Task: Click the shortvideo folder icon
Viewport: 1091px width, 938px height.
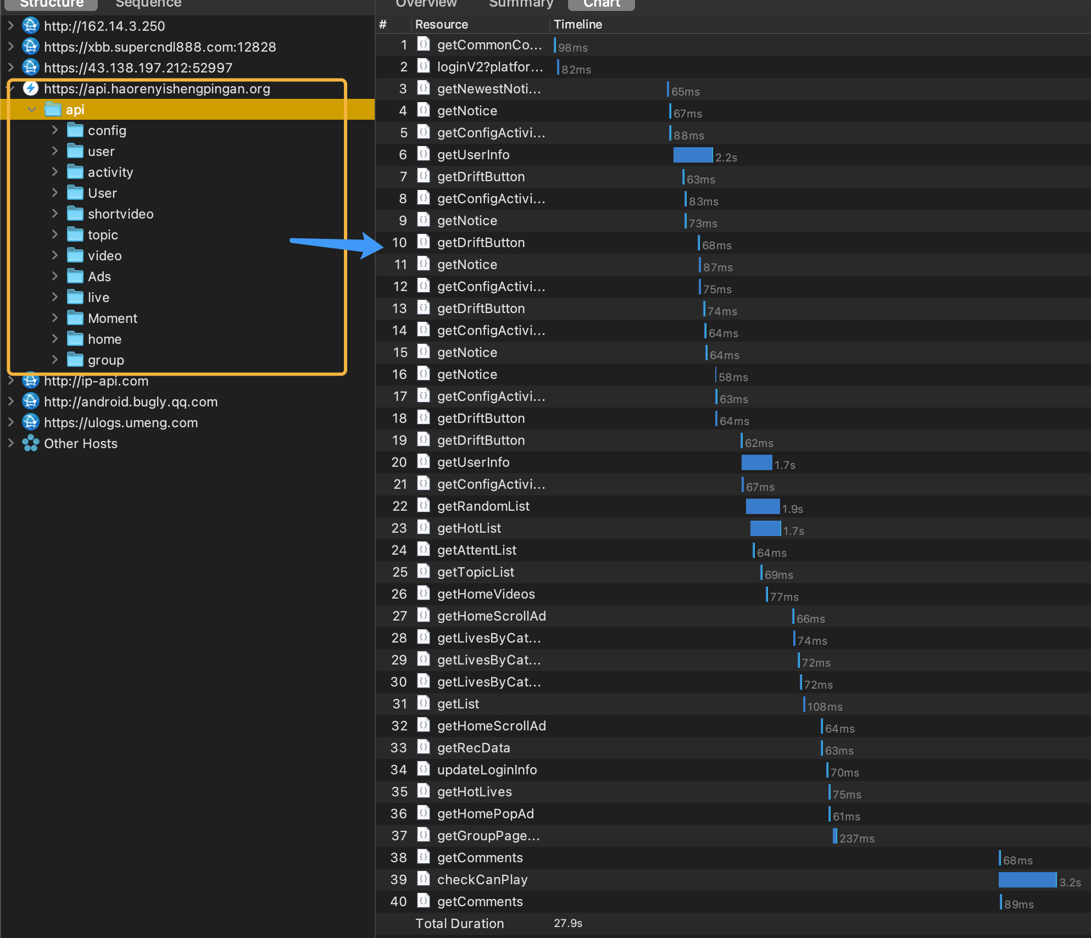Action: pos(75,214)
